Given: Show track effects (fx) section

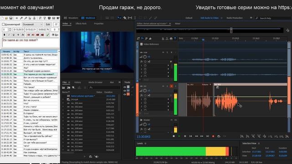Looking at the screenshot, I should coord(142,38).
